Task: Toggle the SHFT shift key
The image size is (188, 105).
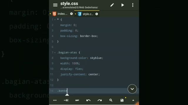Action: [77, 100]
